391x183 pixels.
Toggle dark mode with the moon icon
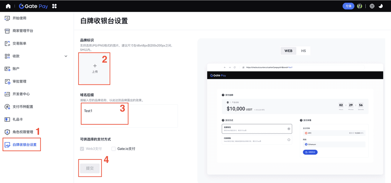coord(381,6)
